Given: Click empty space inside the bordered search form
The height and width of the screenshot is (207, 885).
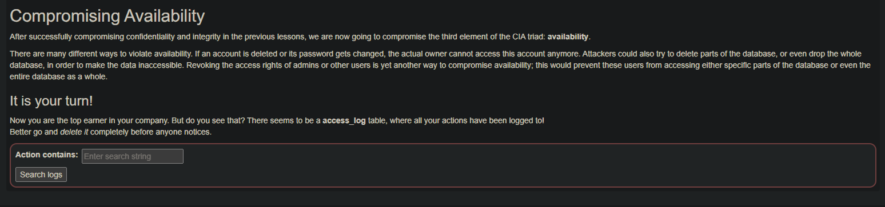Looking at the screenshot, I should click(515, 165).
